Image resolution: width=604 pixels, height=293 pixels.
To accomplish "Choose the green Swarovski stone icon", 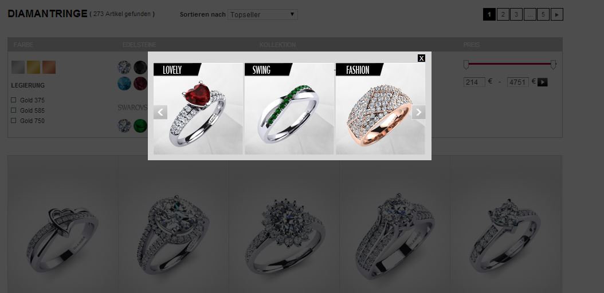I will point(140,126).
